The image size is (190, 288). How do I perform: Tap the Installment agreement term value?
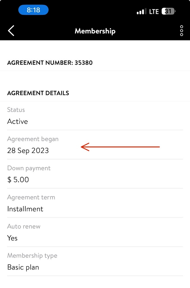[x=25, y=209]
